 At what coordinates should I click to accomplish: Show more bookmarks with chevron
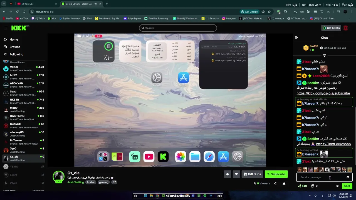tap(349, 19)
